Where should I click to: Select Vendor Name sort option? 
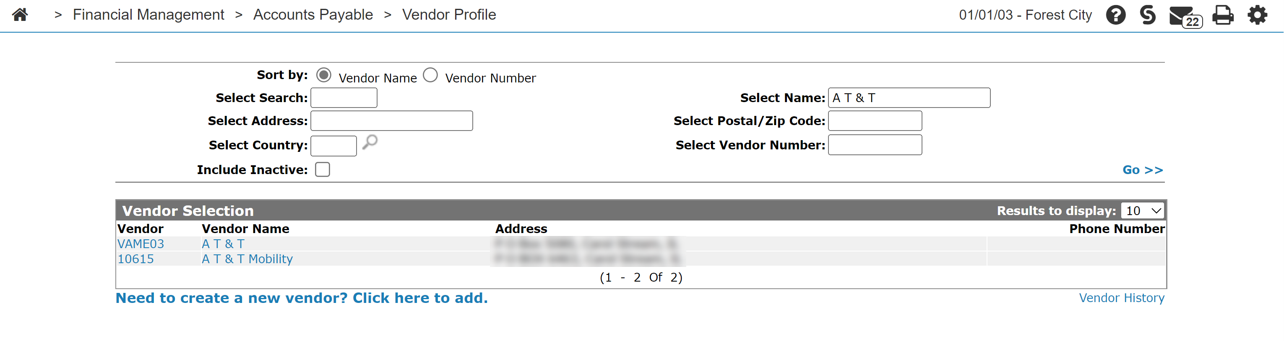(324, 76)
